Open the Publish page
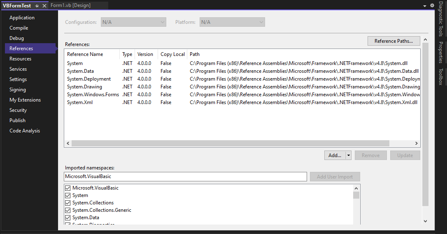Screen dimensions: 447x234 pos(17,120)
